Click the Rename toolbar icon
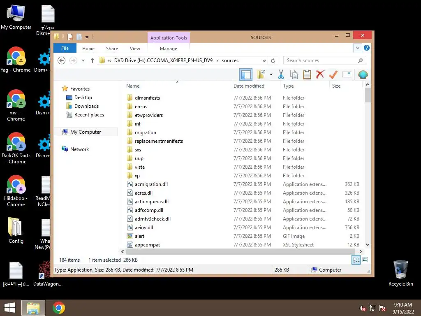This screenshot has height=316, width=421. [347, 74]
